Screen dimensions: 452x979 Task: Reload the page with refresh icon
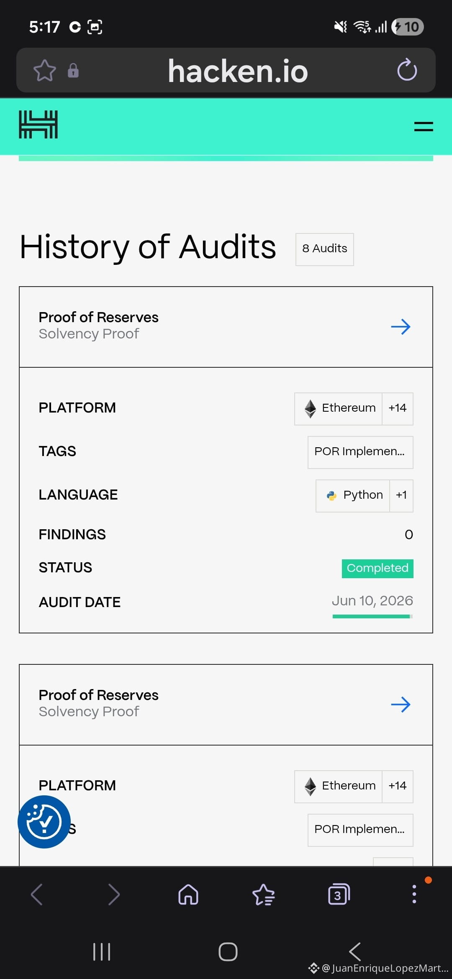coord(407,70)
